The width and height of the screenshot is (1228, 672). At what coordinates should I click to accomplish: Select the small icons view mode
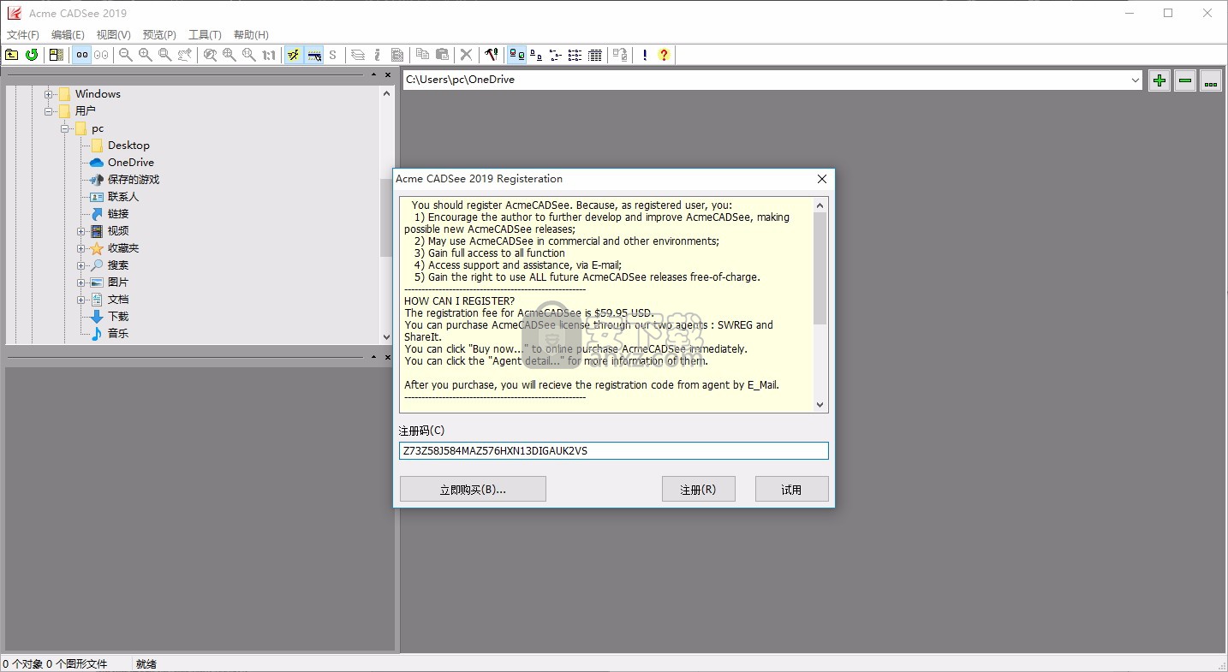coord(536,55)
